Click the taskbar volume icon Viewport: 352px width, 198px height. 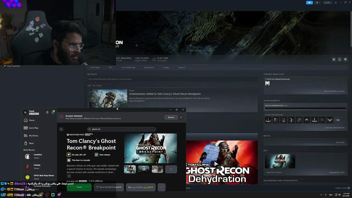tap(339, 195)
